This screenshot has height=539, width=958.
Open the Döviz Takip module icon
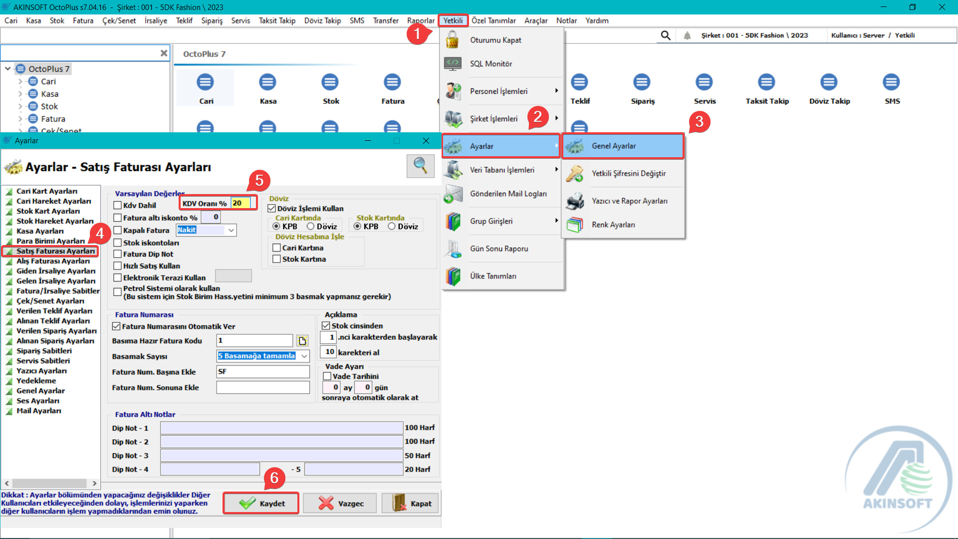(829, 82)
